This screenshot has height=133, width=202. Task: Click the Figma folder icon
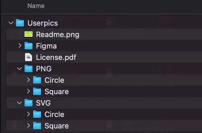[x=29, y=46]
